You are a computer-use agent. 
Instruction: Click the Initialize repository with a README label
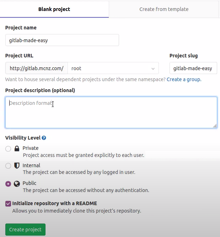pos(54,203)
